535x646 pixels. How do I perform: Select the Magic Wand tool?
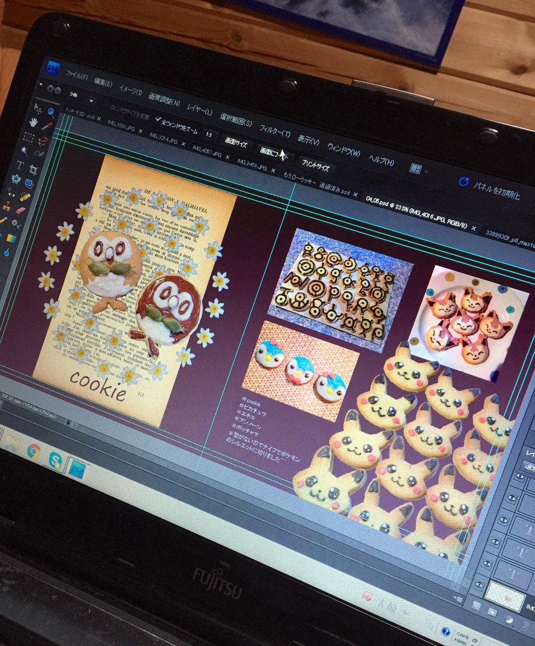pyautogui.click(x=24, y=150)
